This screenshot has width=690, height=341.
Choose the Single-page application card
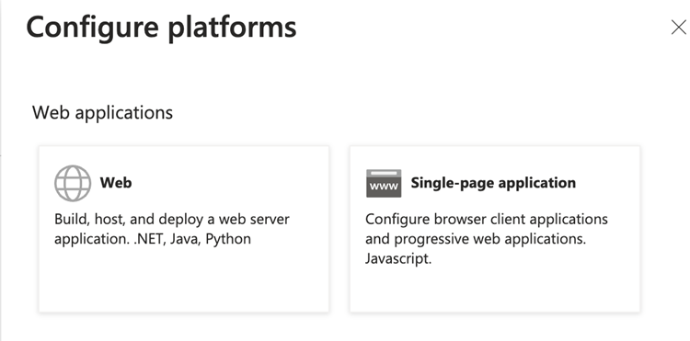click(x=495, y=229)
